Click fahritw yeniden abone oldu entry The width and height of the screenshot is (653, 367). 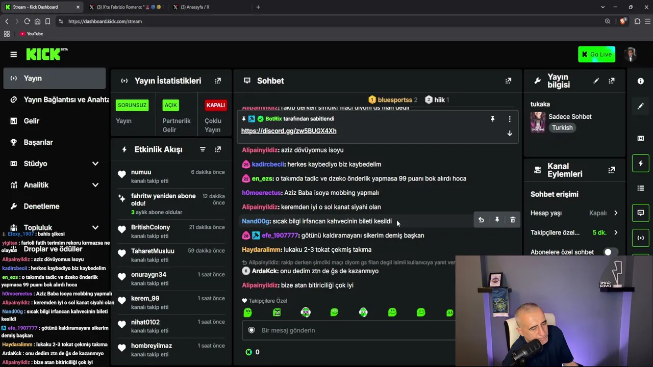[170, 204]
